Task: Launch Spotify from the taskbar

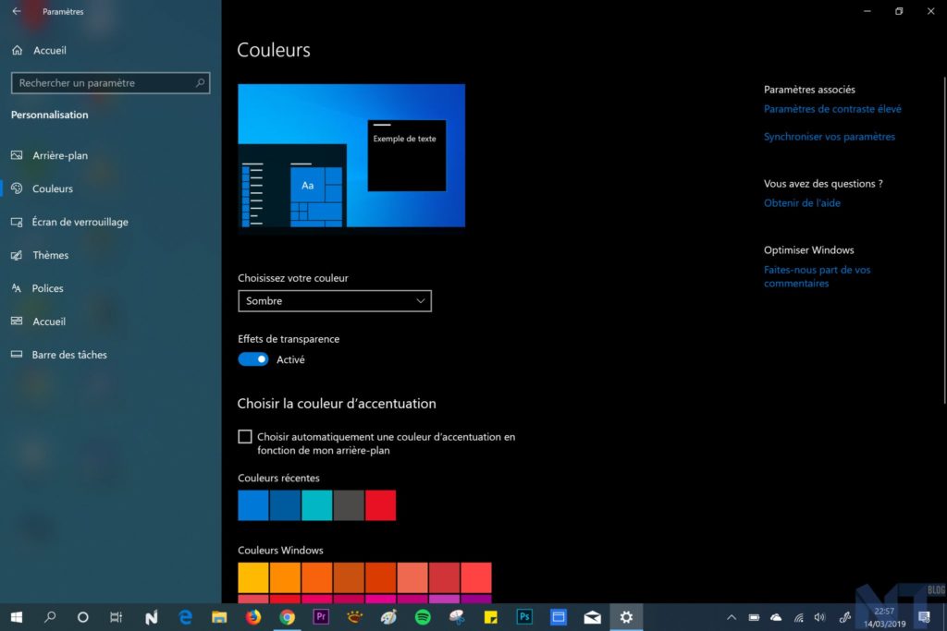Action: tap(423, 616)
